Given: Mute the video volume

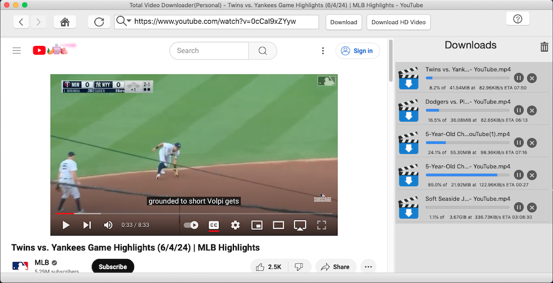Looking at the screenshot, I should coord(108,225).
